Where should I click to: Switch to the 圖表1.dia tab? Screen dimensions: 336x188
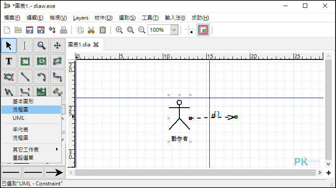tap(79, 44)
